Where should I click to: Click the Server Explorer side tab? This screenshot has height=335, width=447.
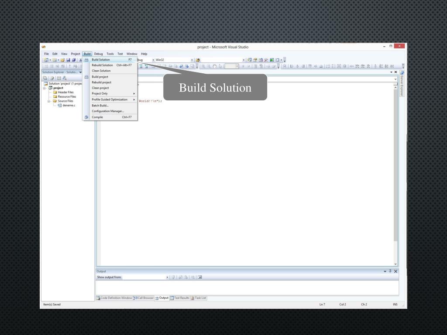tap(402, 83)
